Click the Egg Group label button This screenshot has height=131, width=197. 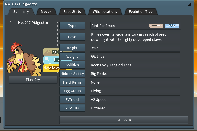click(x=72, y=91)
